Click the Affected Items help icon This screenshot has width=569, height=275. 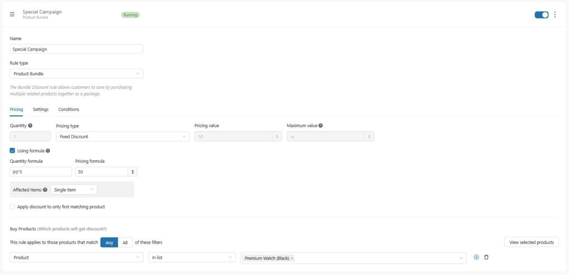45,190
